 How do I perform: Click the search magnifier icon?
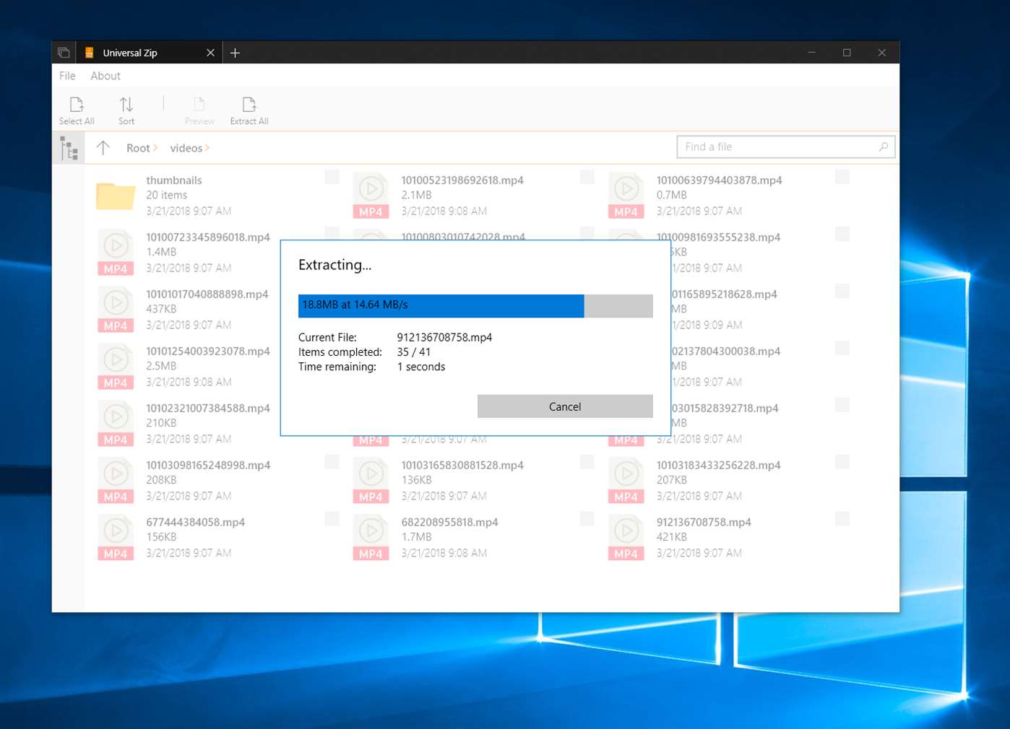click(x=883, y=147)
